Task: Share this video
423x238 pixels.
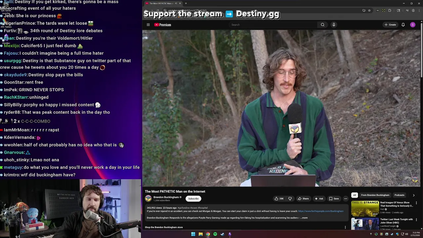Action: coord(303,199)
